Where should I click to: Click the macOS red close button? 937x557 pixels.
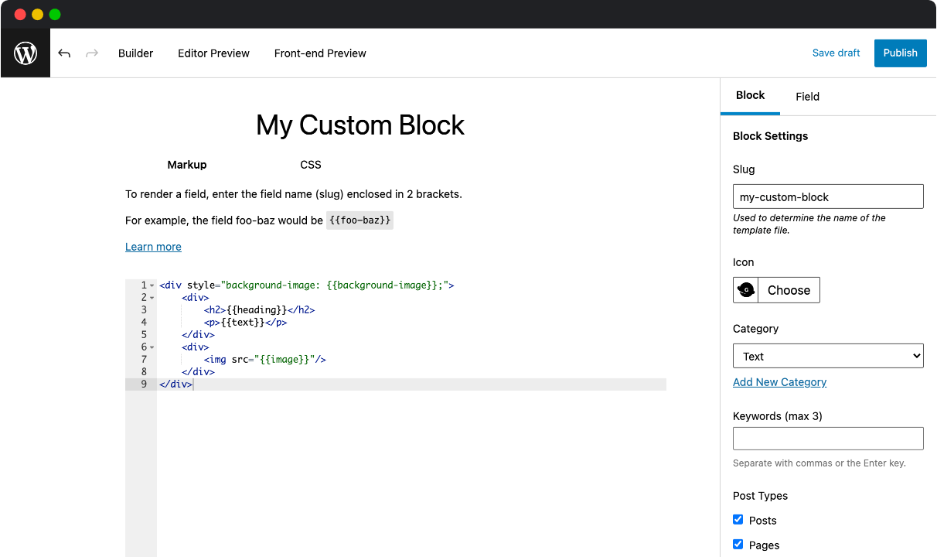pyautogui.click(x=20, y=14)
